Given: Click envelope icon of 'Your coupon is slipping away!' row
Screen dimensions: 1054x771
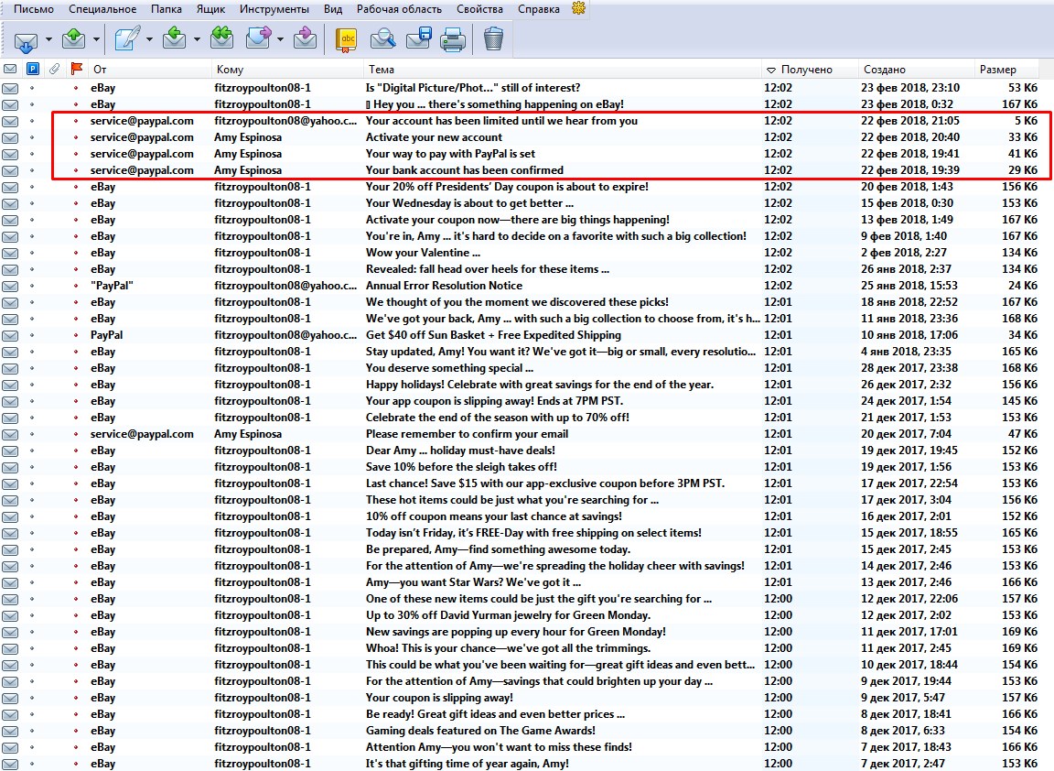Looking at the screenshot, I should tap(10, 698).
